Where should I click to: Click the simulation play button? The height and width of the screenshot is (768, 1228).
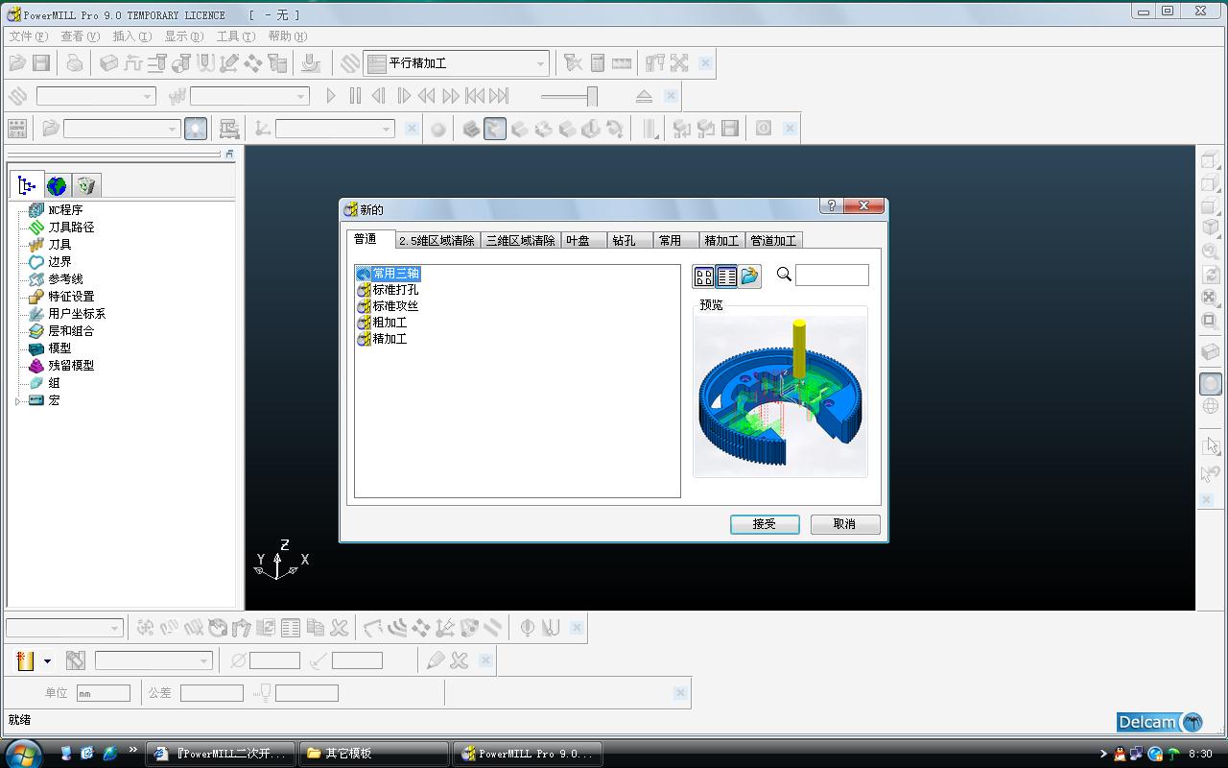pyautogui.click(x=331, y=96)
